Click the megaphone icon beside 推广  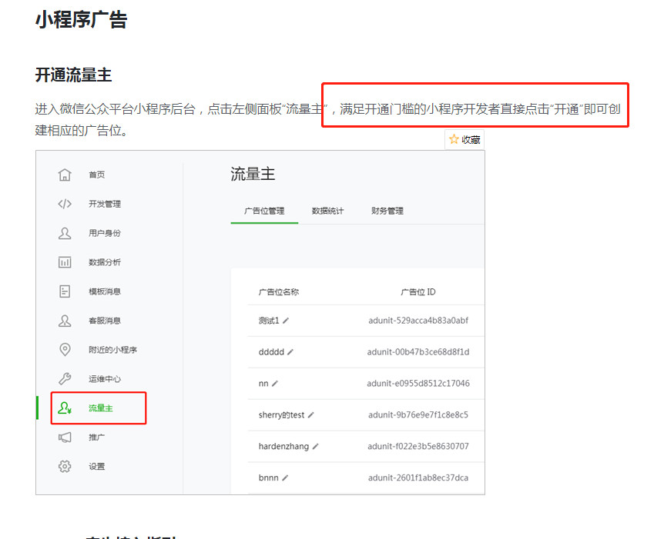65,437
